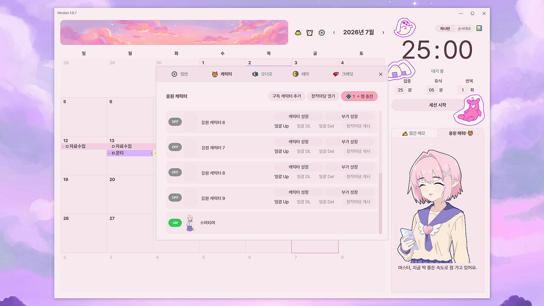The width and height of the screenshot is (544, 306).
Task: Start a session with 세션 시작
Action: tap(437, 105)
